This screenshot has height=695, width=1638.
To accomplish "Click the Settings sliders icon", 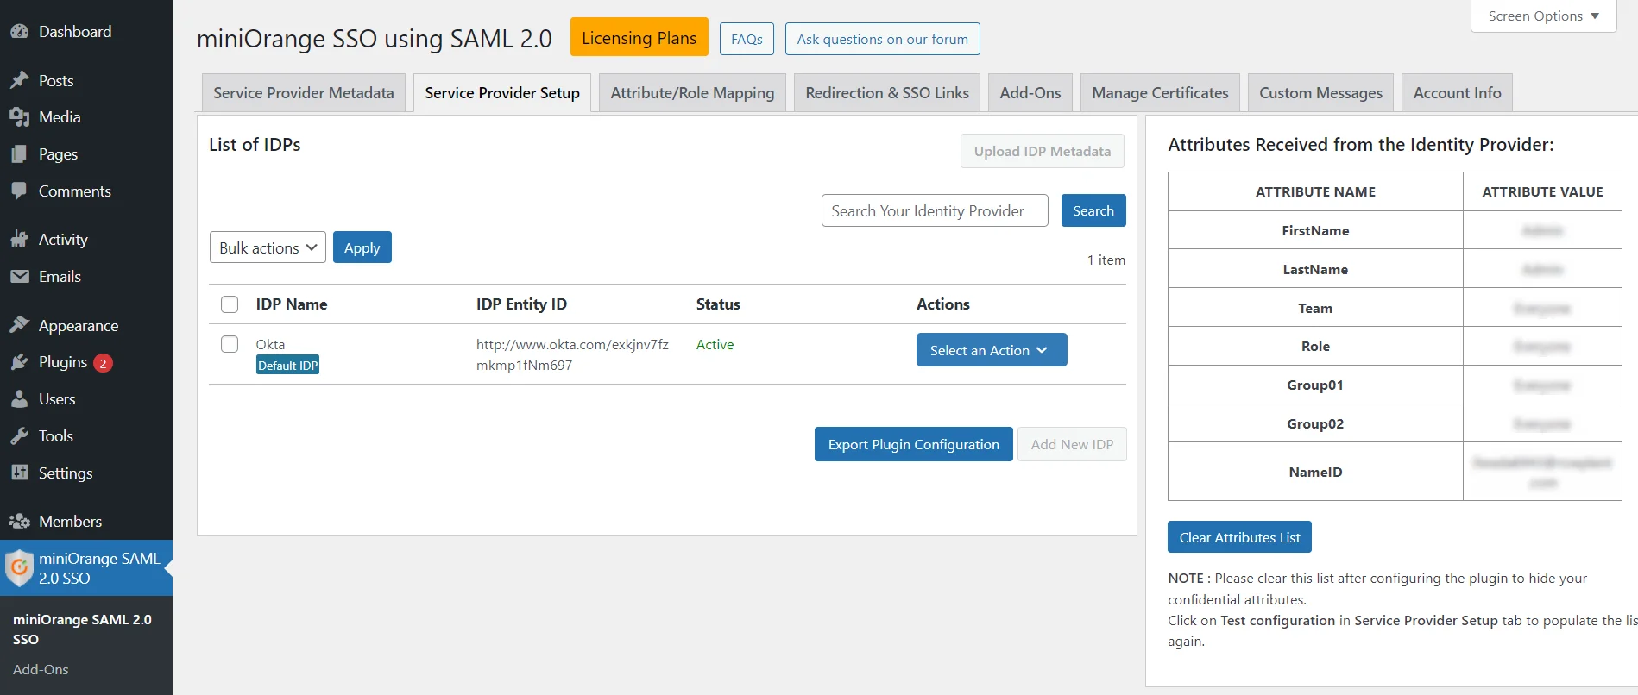I will (x=20, y=473).
